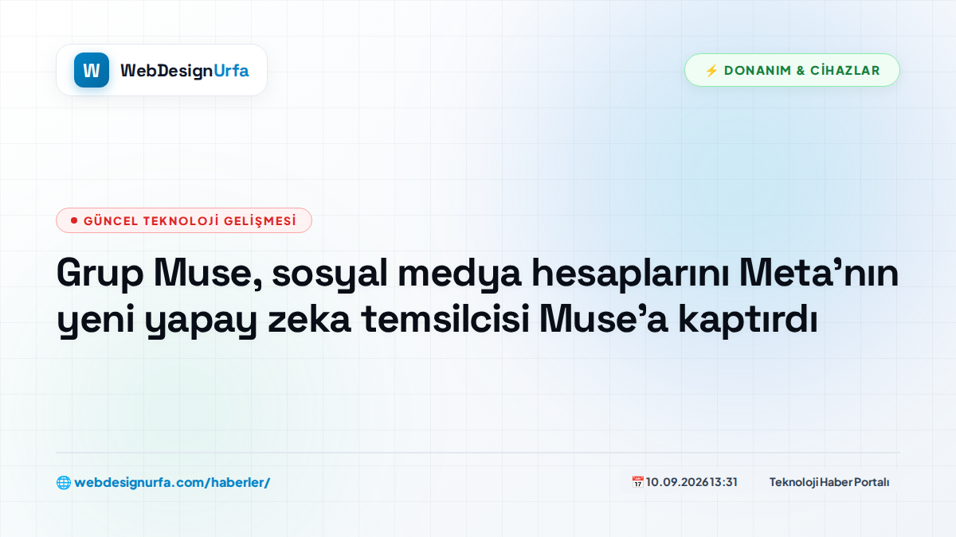Open the WebDesignUrfa brand name

(185, 70)
